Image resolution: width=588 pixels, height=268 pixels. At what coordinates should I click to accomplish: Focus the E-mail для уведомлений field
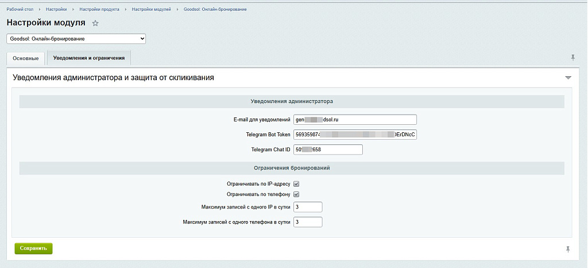click(355, 120)
